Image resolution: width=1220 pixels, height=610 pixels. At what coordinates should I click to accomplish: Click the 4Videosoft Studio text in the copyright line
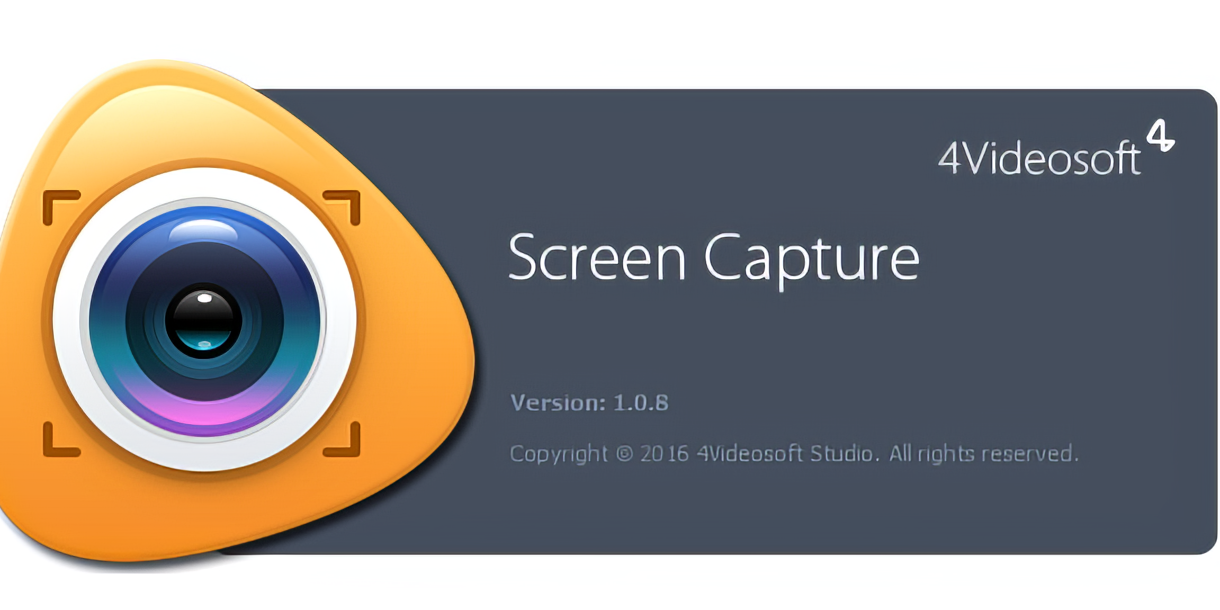click(787, 454)
